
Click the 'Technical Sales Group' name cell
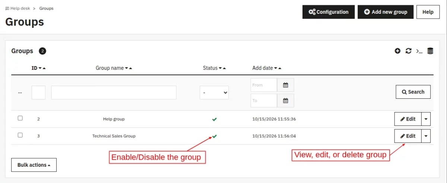(114, 136)
